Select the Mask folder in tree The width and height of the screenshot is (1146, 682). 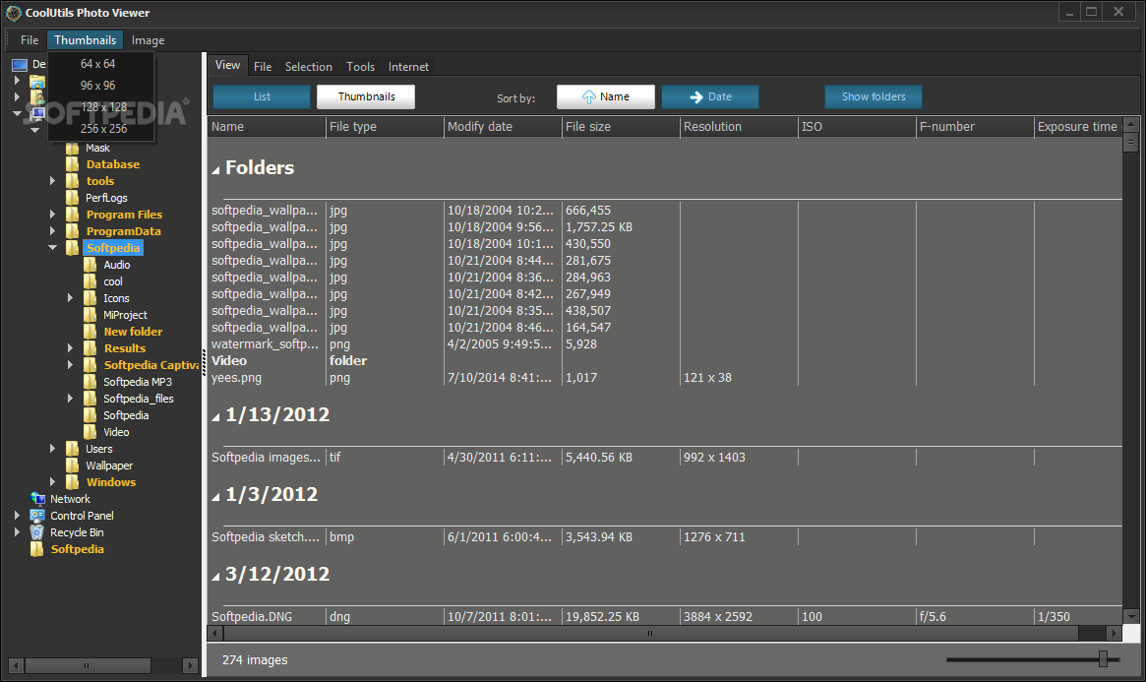click(97, 148)
